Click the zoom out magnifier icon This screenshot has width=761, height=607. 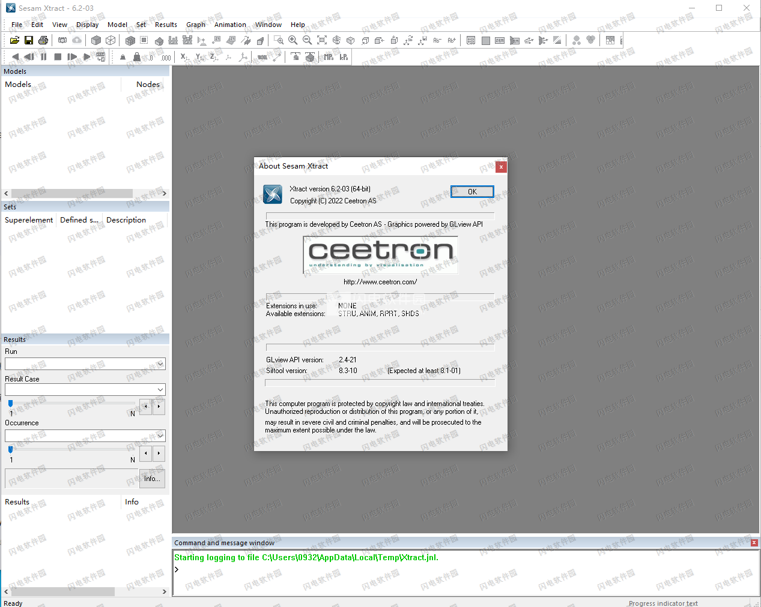(308, 40)
